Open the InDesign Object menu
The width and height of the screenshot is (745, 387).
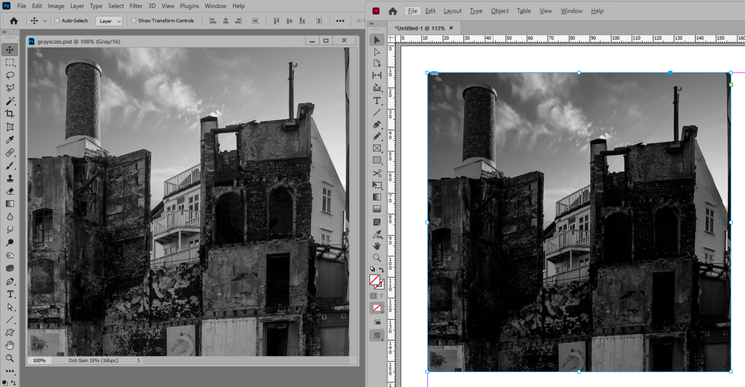pos(500,11)
